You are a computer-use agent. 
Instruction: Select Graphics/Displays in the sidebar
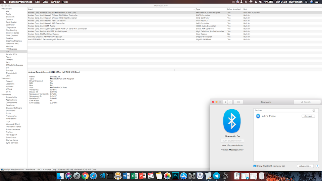(x=13, y=41)
